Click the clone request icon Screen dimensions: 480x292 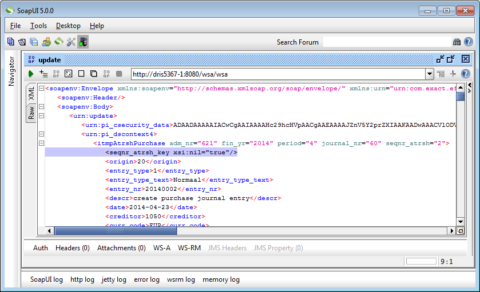coord(94,73)
